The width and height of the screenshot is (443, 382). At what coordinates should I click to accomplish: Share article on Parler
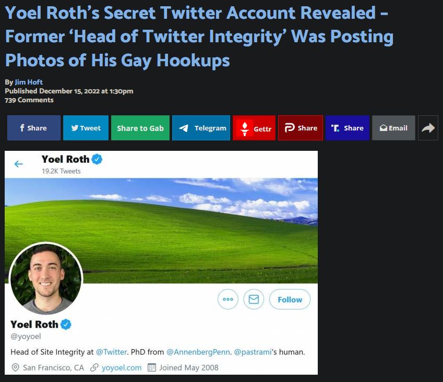(301, 128)
